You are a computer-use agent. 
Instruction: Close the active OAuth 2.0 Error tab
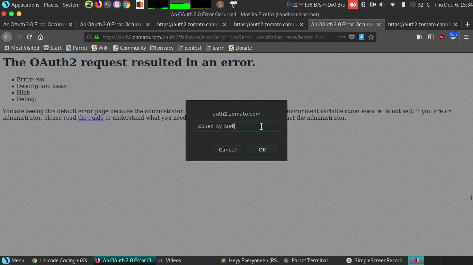(379, 24)
